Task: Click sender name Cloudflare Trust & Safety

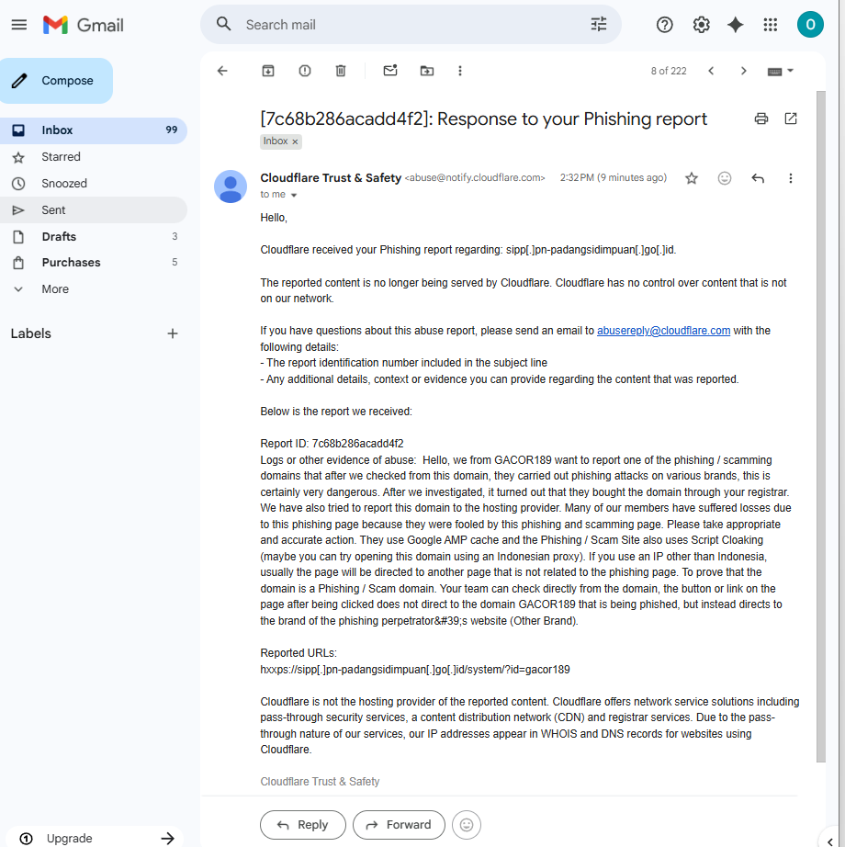Action: pos(331,177)
